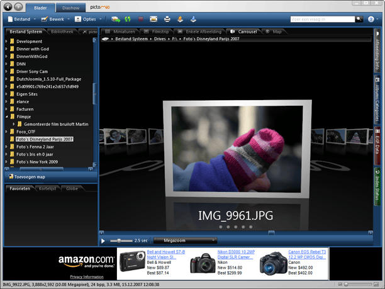Click the search magnifier button
This screenshot has height=289, width=385.
(x=359, y=19)
